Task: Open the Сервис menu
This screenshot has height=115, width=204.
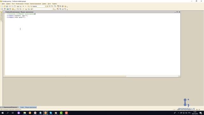Action: pyautogui.click(x=44, y=4)
